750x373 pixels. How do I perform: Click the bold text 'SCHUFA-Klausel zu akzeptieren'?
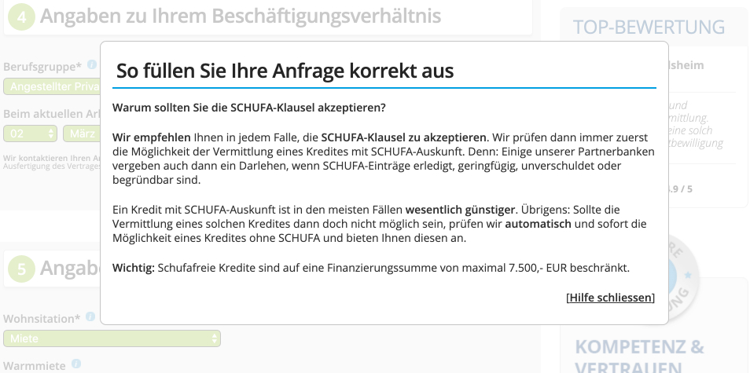(x=404, y=137)
